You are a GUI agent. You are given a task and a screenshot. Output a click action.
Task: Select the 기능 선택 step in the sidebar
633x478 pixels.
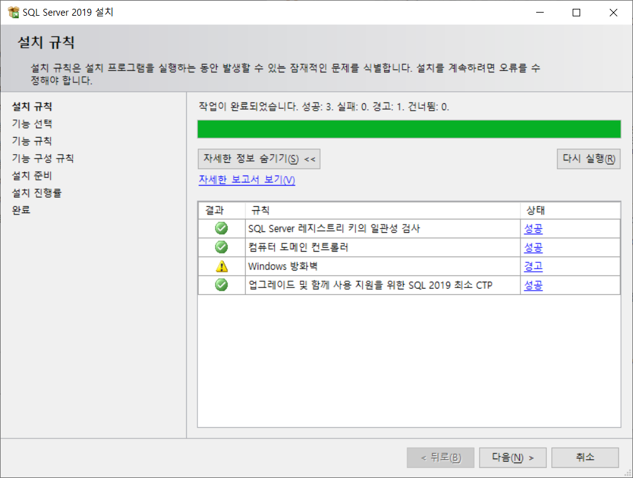(32, 124)
